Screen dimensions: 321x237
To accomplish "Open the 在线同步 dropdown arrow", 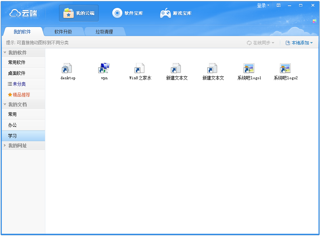I will coord(273,43).
